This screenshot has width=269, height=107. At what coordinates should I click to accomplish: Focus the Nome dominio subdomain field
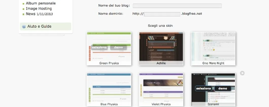pyautogui.click(x=162, y=14)
